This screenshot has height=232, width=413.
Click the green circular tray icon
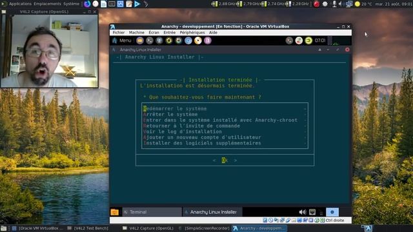308,41
